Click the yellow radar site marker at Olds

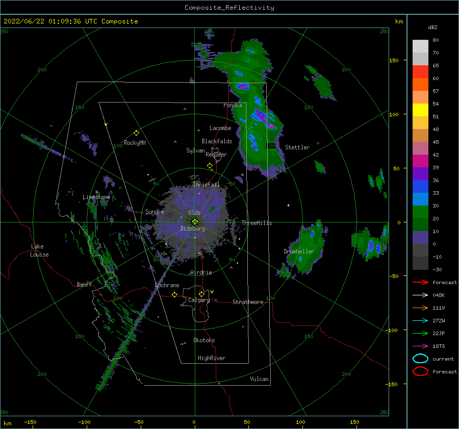[195, 222]
